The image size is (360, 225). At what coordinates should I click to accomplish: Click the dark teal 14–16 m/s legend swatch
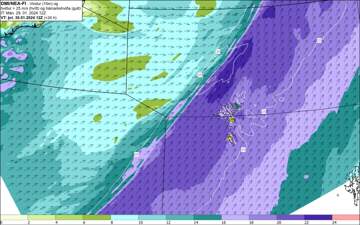[x=208, y=217]
